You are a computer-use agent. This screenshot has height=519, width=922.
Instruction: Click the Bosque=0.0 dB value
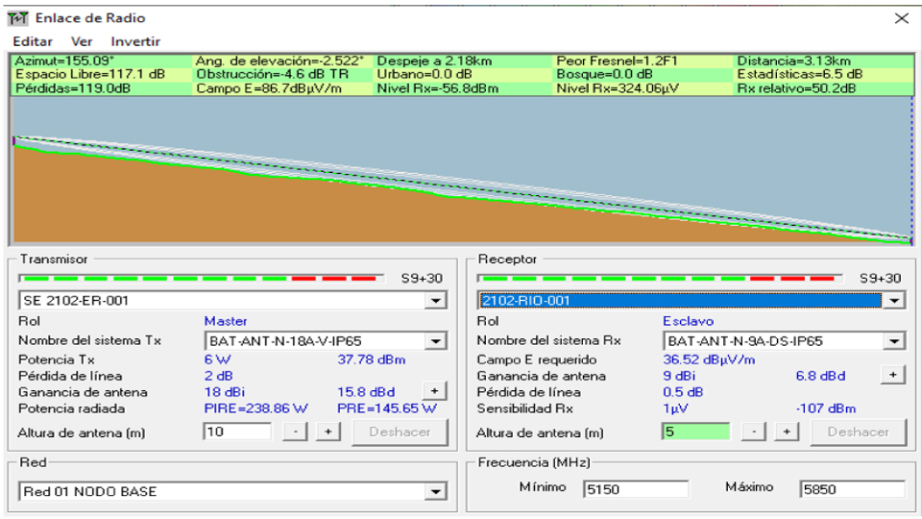pos(604,74)
